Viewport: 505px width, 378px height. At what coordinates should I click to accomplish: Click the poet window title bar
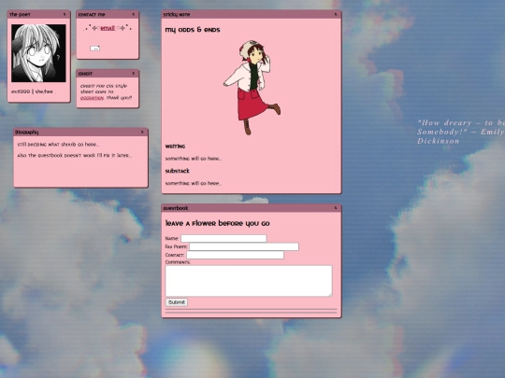tap(38, 14)
